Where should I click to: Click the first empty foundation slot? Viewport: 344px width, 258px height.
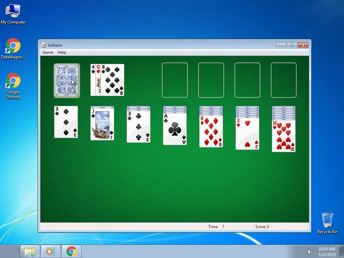pyautogui.click(x=175, y=80)
